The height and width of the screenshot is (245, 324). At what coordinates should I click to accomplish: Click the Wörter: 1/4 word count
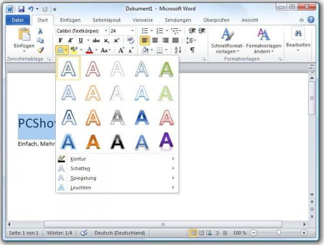[59, 233]
